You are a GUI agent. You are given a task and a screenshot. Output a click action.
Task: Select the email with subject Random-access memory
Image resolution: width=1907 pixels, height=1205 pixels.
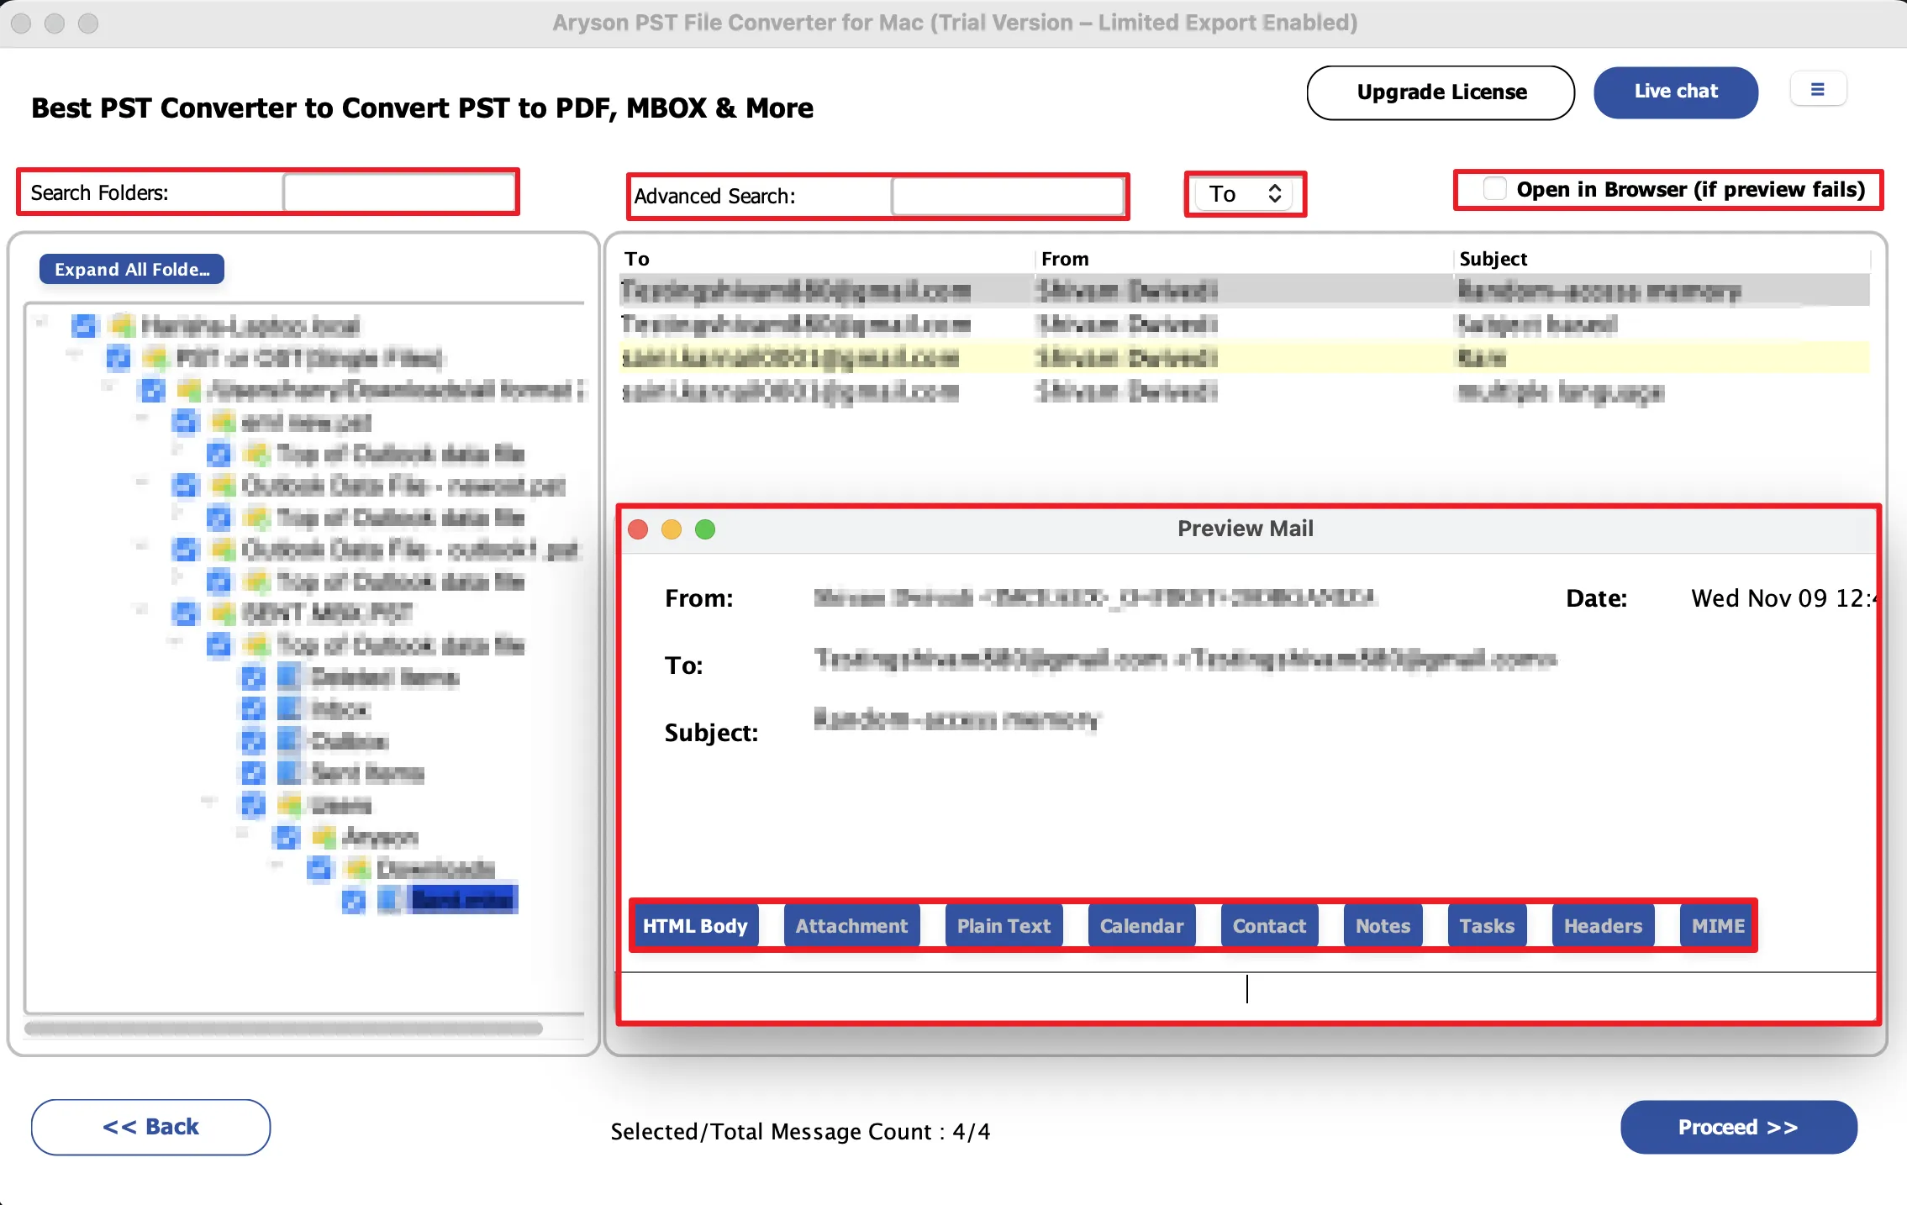click(1244, 291)
